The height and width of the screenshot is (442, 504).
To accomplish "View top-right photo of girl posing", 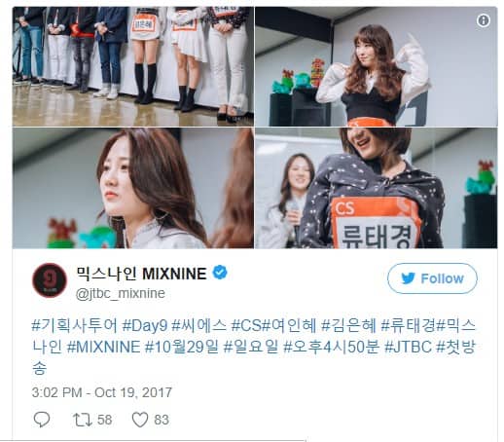I will pyautogui.click(x=377, y=66).
